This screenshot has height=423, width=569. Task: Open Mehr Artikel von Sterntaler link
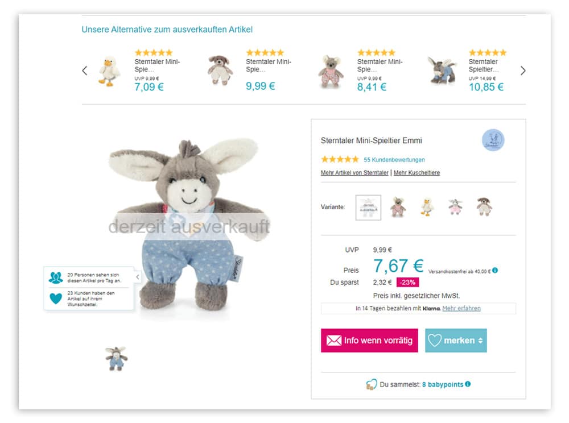point(354,172)
